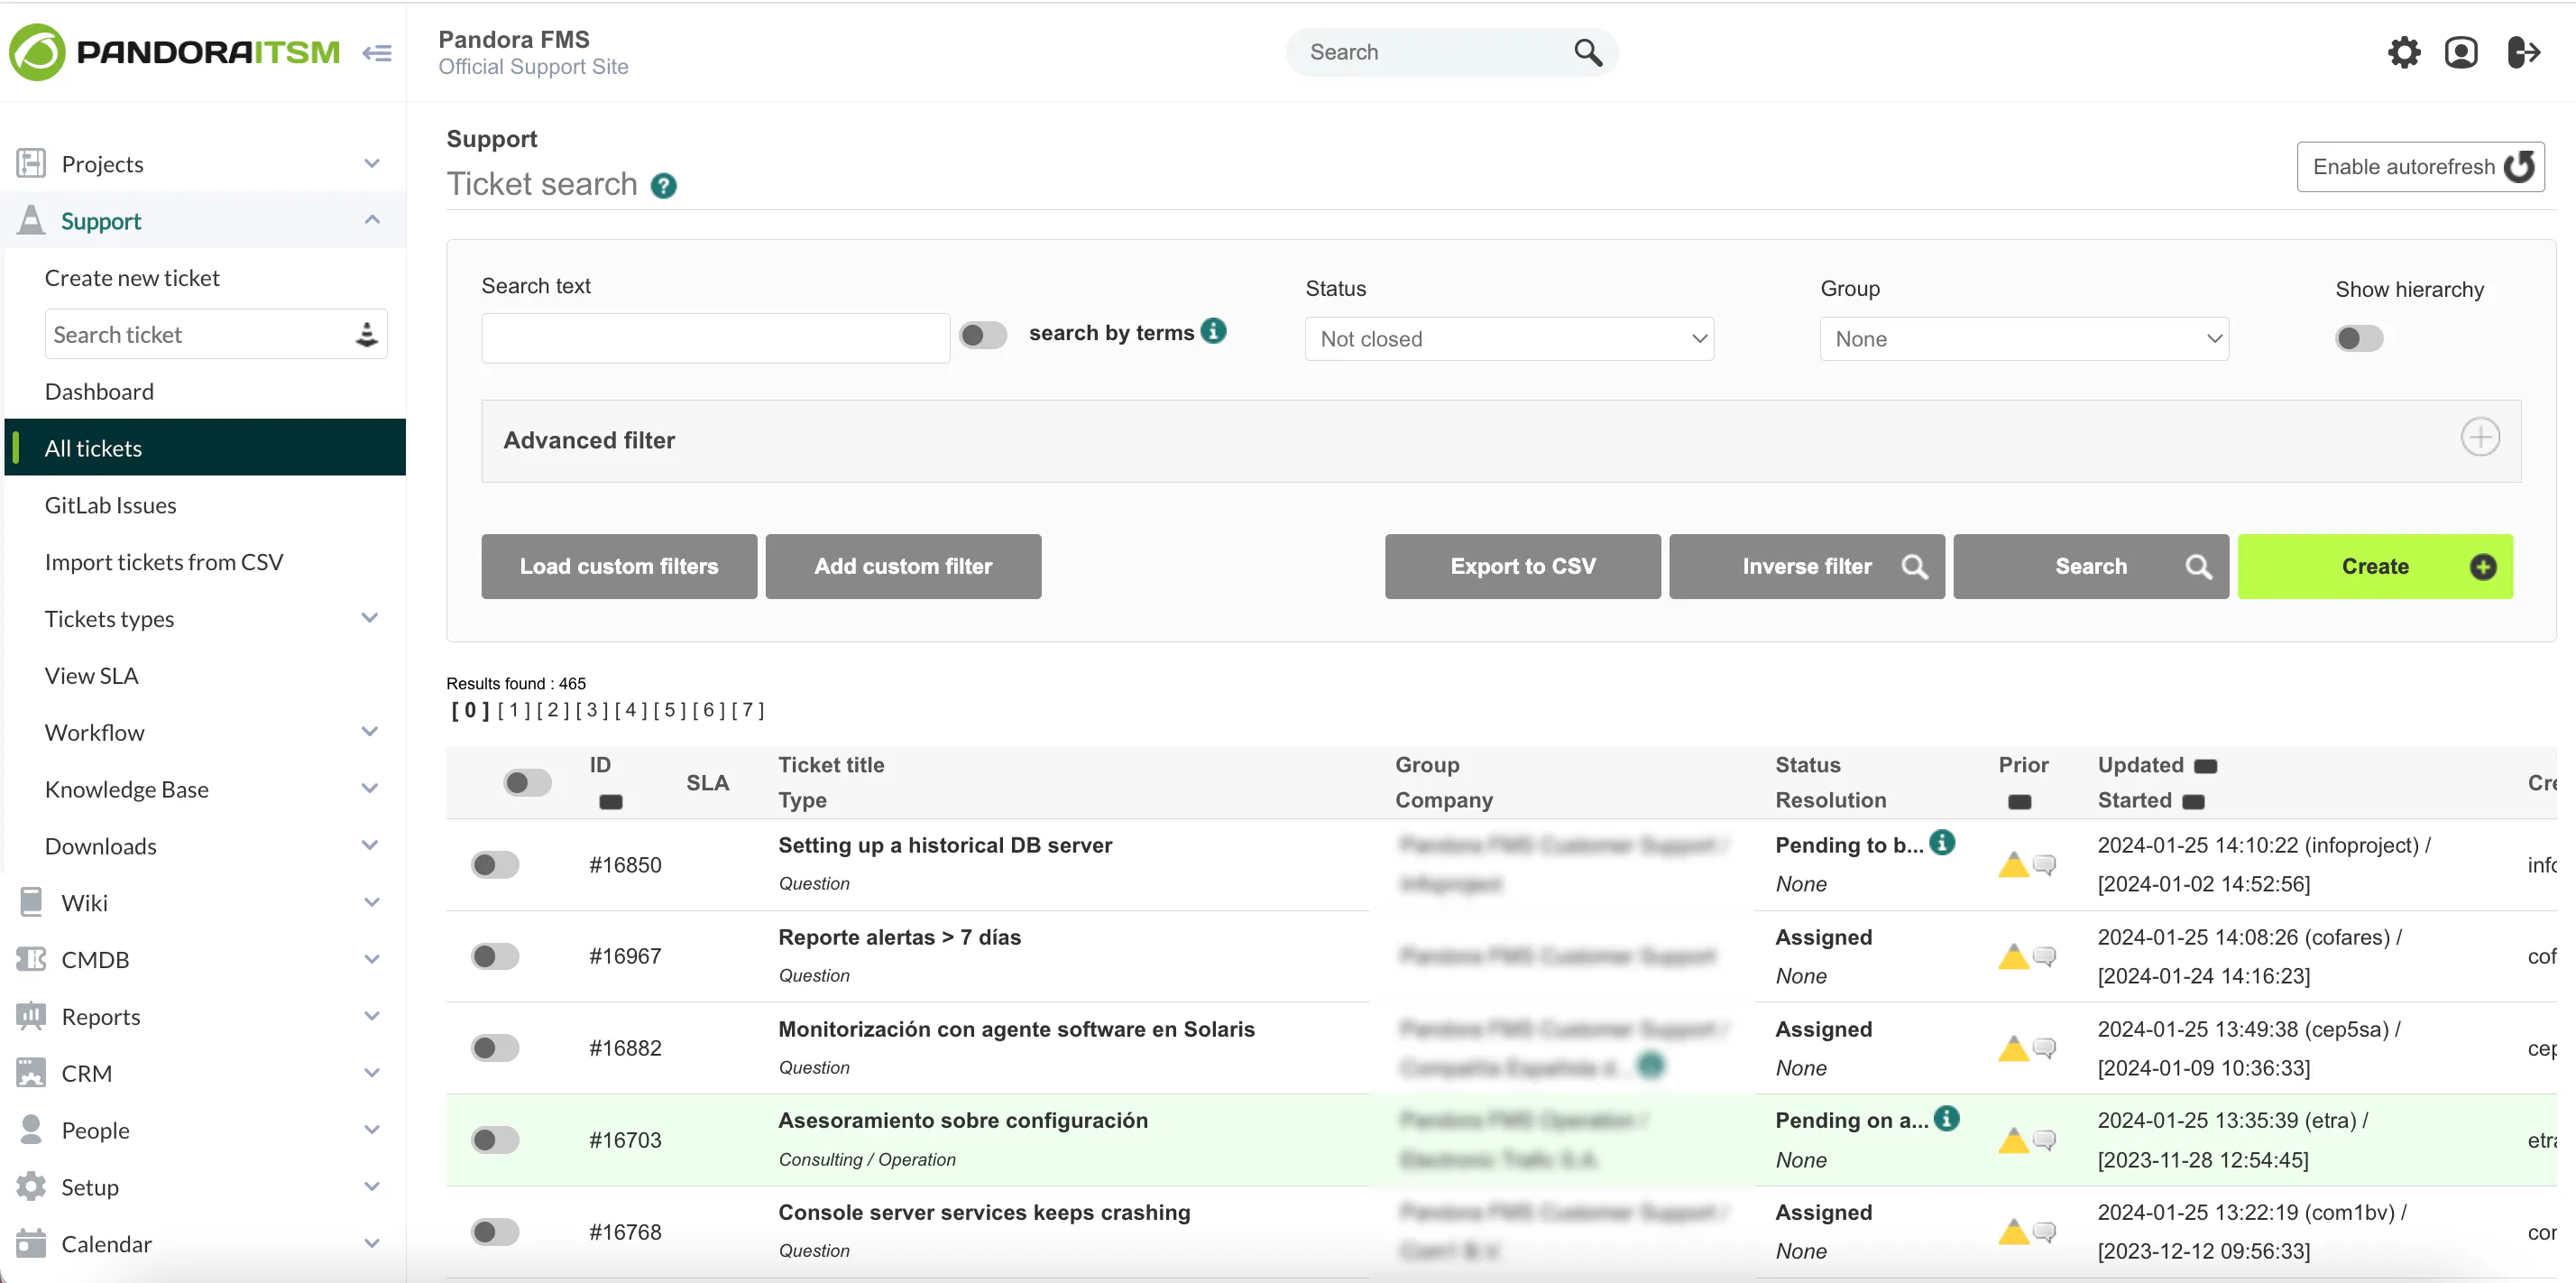Click the Setup gear icon
The width and height of the screenshot is (2576, 1283).
pos(31,1186)
